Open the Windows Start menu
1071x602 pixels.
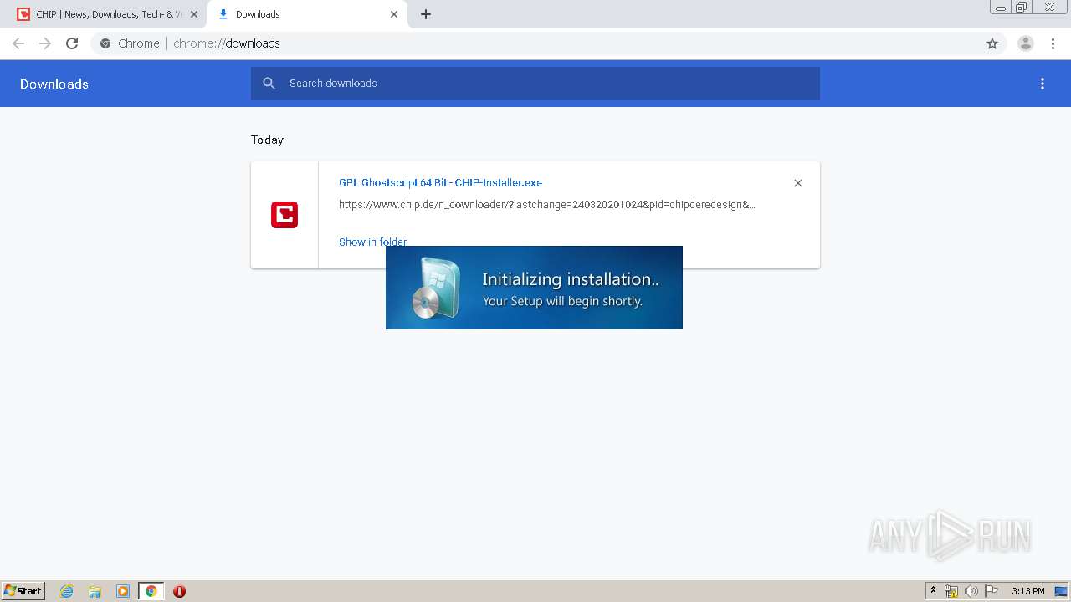coord(23,591)
